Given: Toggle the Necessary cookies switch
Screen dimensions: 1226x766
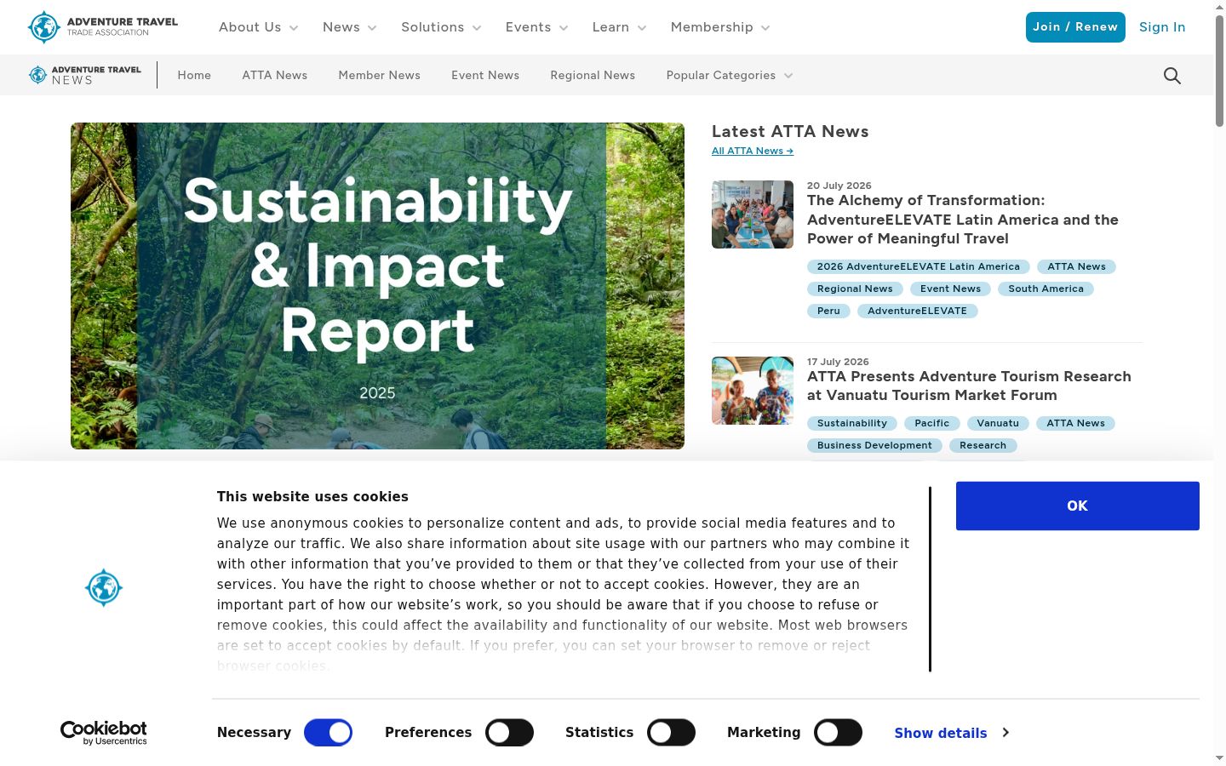Looking at the screenshot, I should click(328, 732).
